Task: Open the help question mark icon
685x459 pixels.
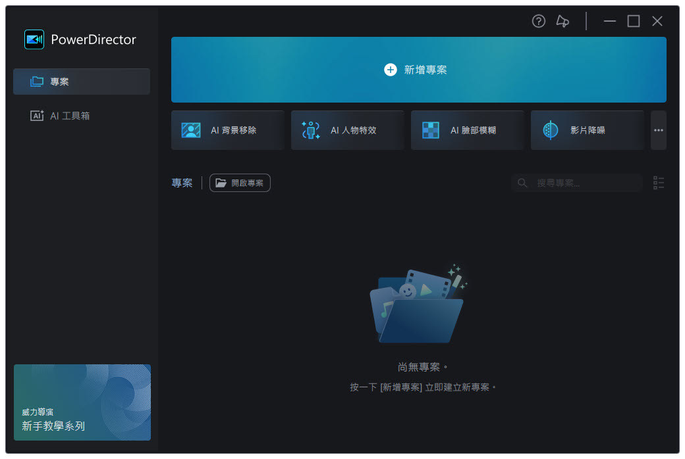Action: 538,21
